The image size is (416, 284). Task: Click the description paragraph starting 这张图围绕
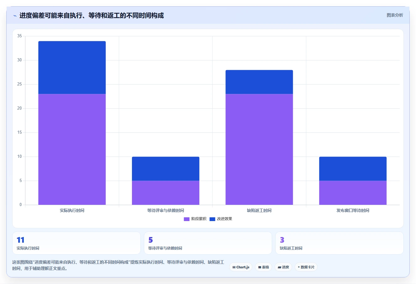point(118,265)
